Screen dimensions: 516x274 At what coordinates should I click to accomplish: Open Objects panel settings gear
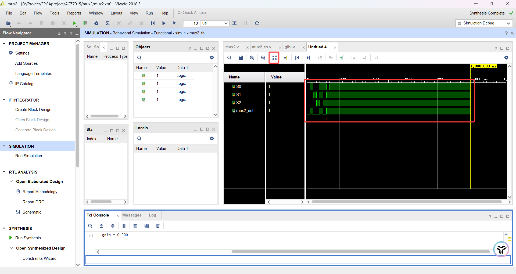[x=212, y=57]
